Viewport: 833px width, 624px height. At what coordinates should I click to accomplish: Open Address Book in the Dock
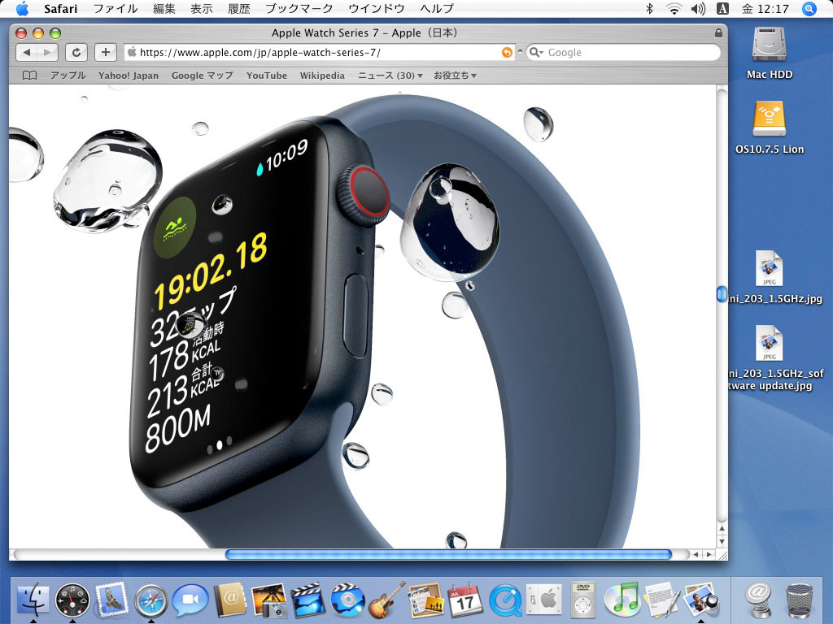coord(230,600)
